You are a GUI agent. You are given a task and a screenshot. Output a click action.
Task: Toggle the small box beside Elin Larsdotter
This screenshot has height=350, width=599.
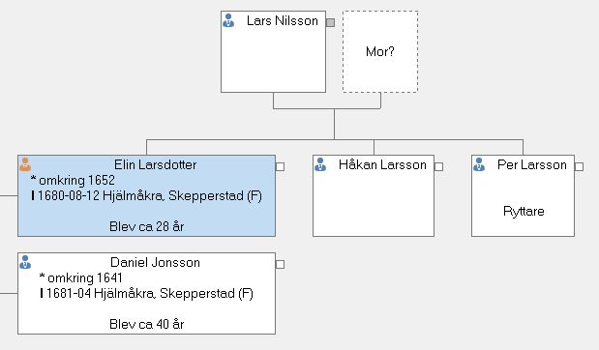tap(280, 167)
